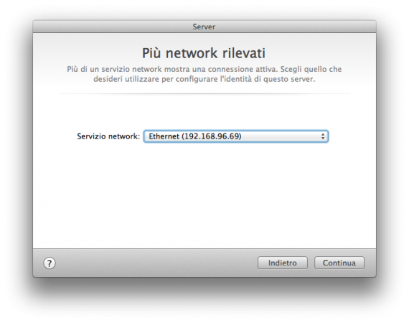Show help using the round '?' icon

point(50,263)
